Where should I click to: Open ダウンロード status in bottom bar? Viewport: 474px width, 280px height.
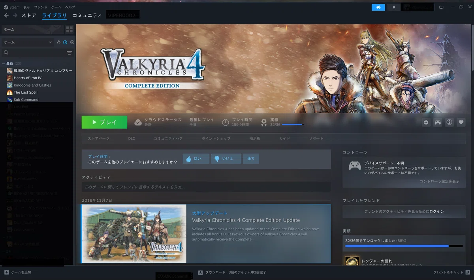pos(233,272)
